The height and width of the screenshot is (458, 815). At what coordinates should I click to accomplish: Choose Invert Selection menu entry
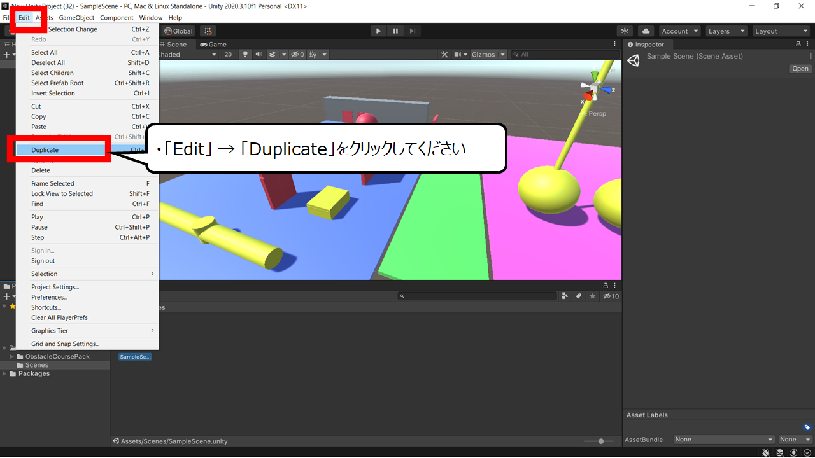pyautogui.click(x=87, y=94)
